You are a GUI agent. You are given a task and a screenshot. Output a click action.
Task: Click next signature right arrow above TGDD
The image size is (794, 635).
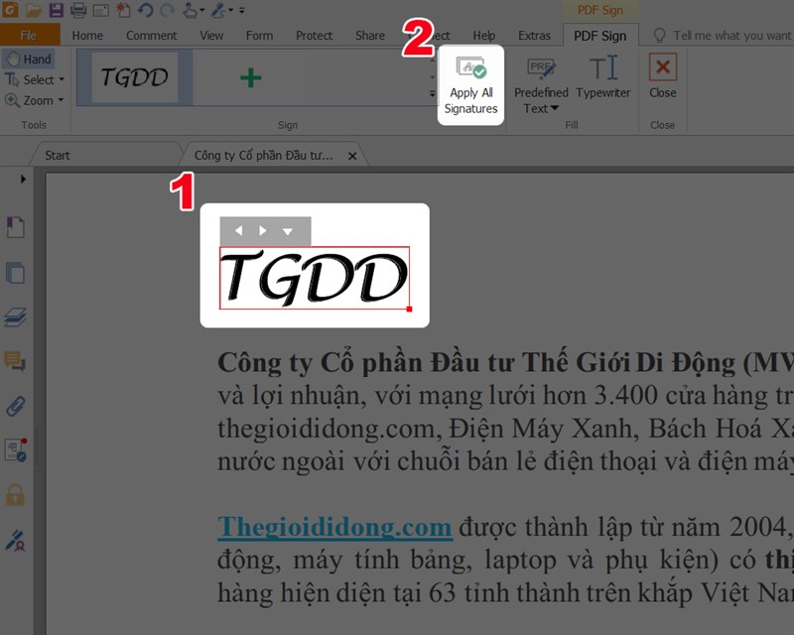[x=262, y=231]
